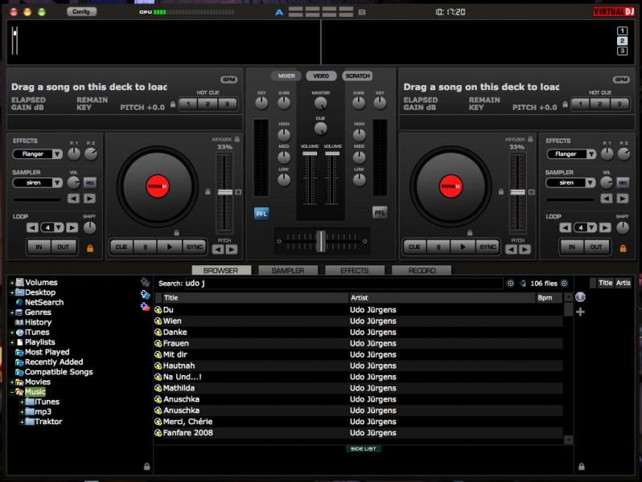Click left channel HIGH EQ knob
Viewport: 642px width, 482px height.
click(284, 134)
